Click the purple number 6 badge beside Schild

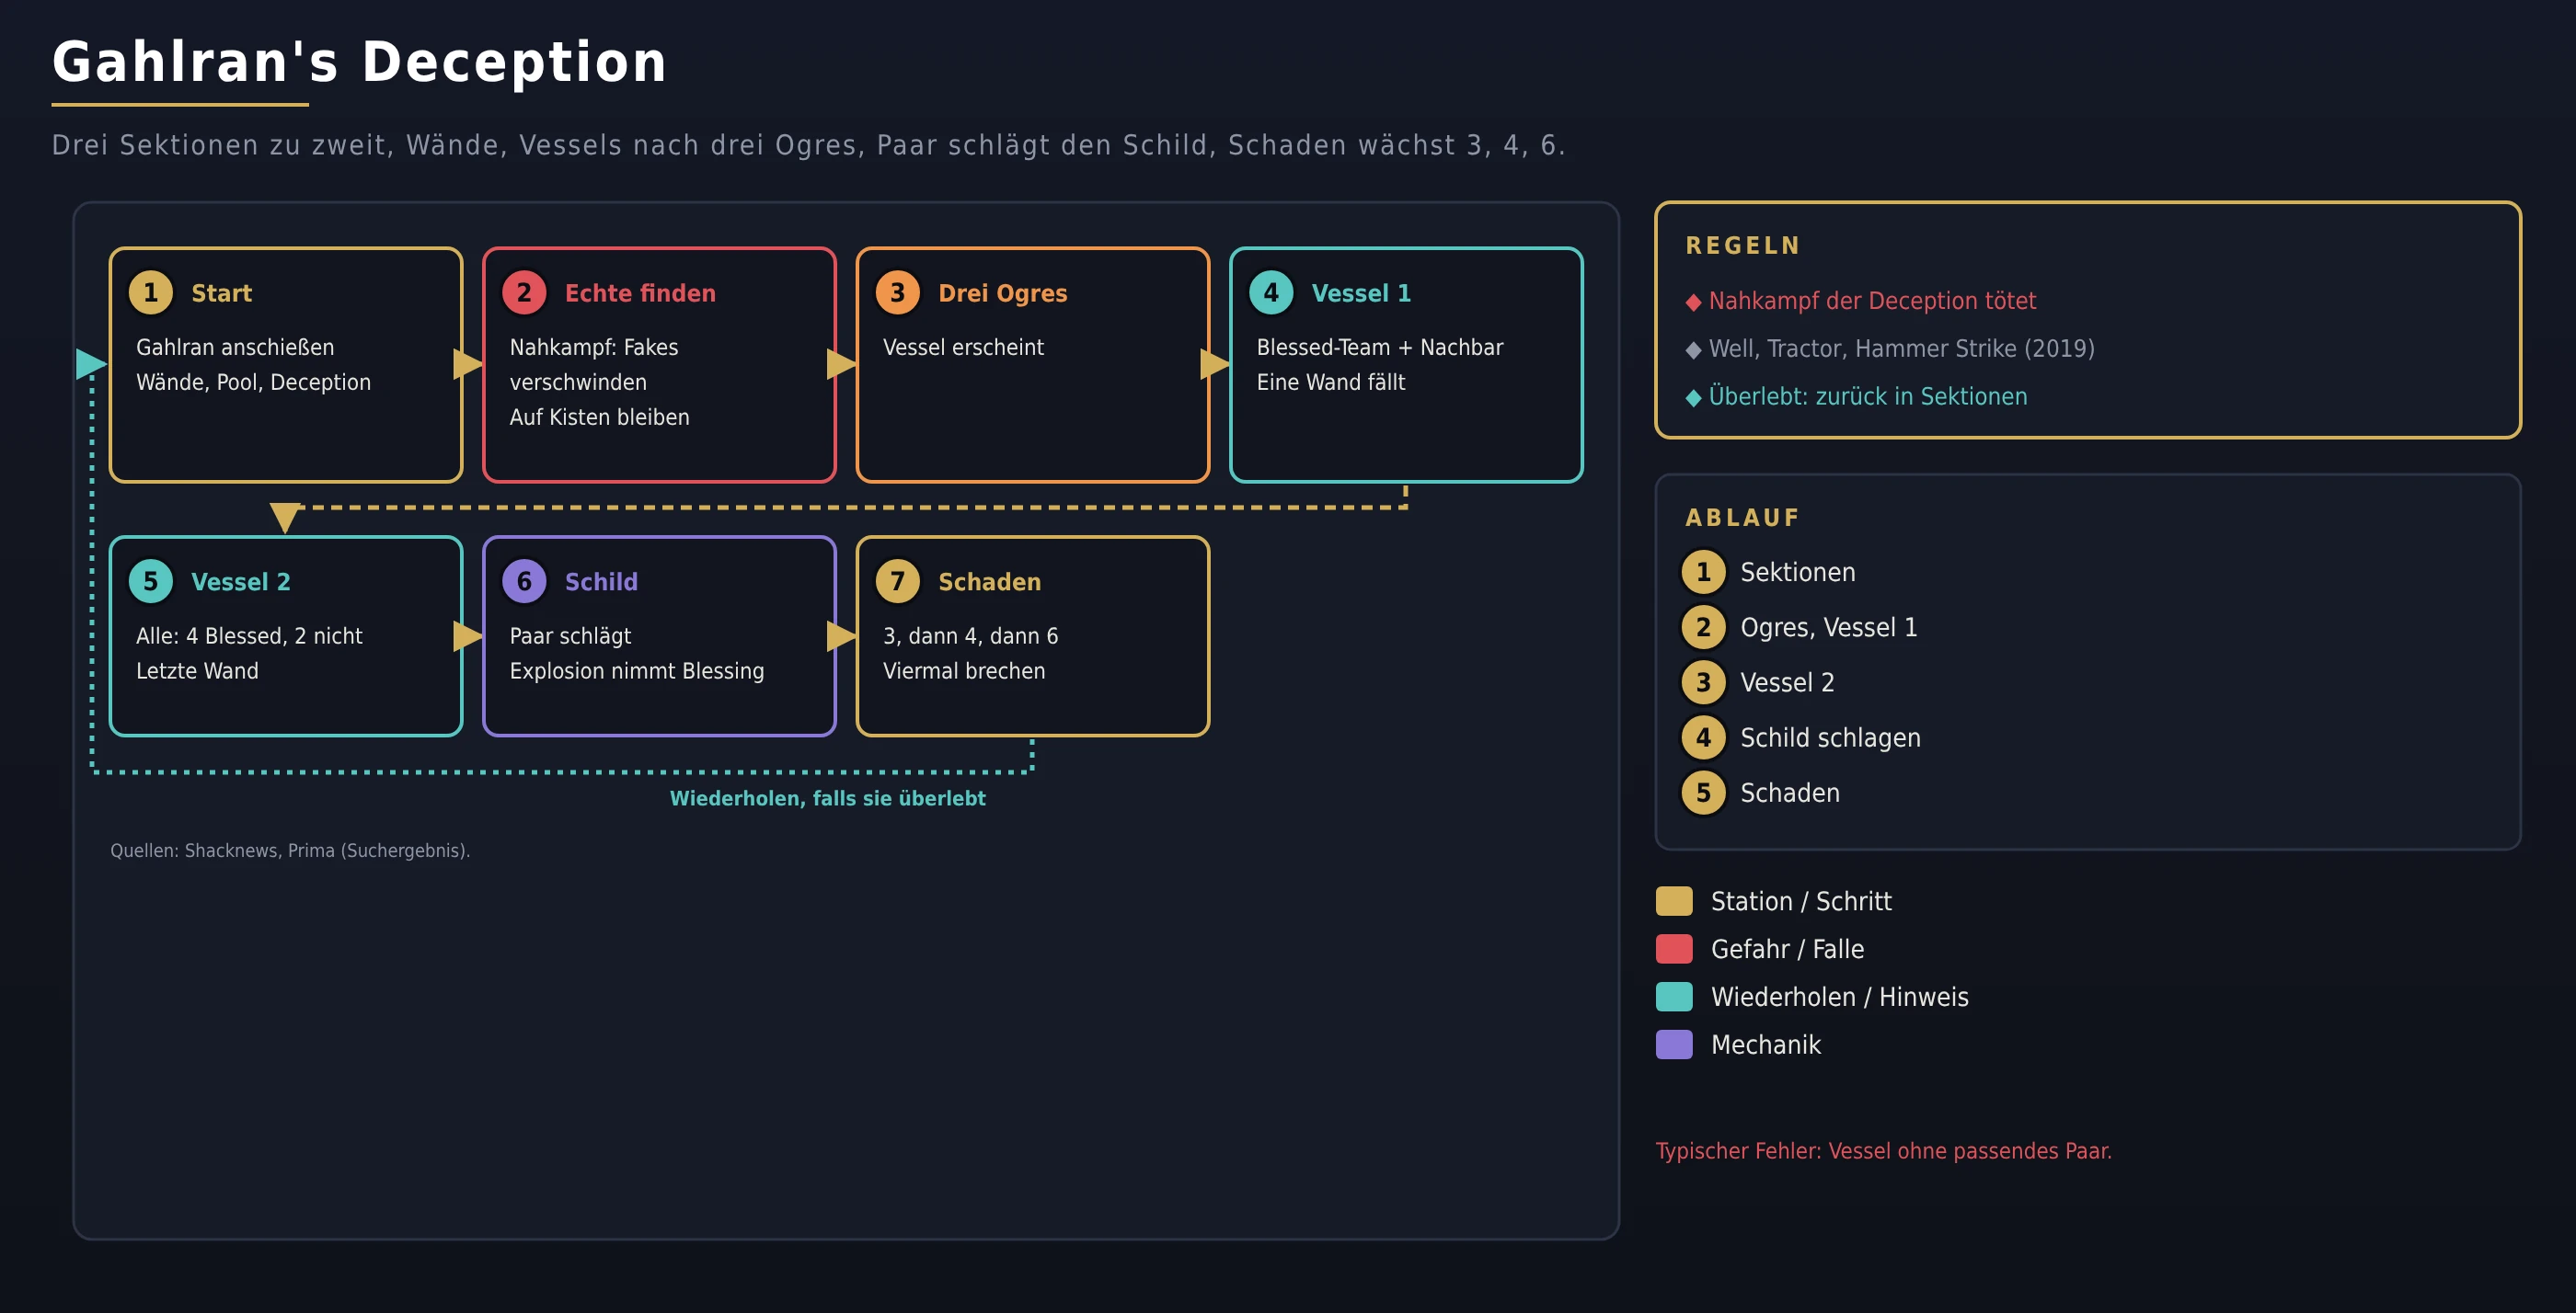click(x=524, y=581)
